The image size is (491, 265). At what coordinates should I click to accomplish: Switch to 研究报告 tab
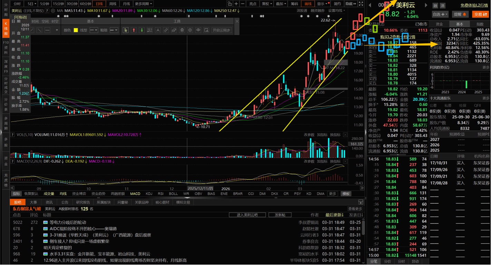pos(83,202)
